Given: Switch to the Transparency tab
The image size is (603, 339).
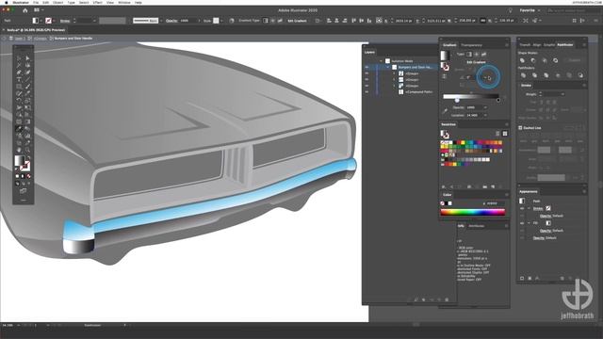Looking at the screenshot, I should pos(471,45).
